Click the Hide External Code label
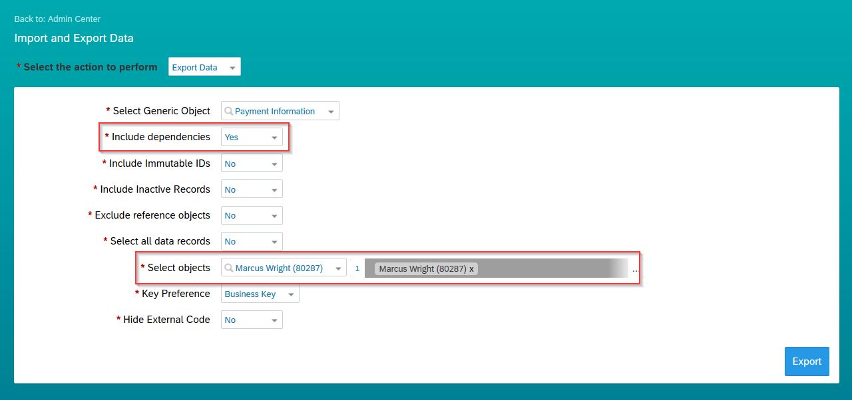Image resolution: width=852 pixels, height=400 pixels. pos(167,320)
